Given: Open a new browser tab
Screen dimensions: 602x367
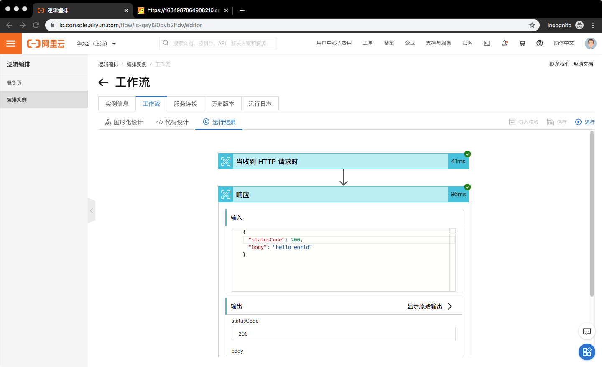Looking at the screenshot, I should (x=242, y=10).
